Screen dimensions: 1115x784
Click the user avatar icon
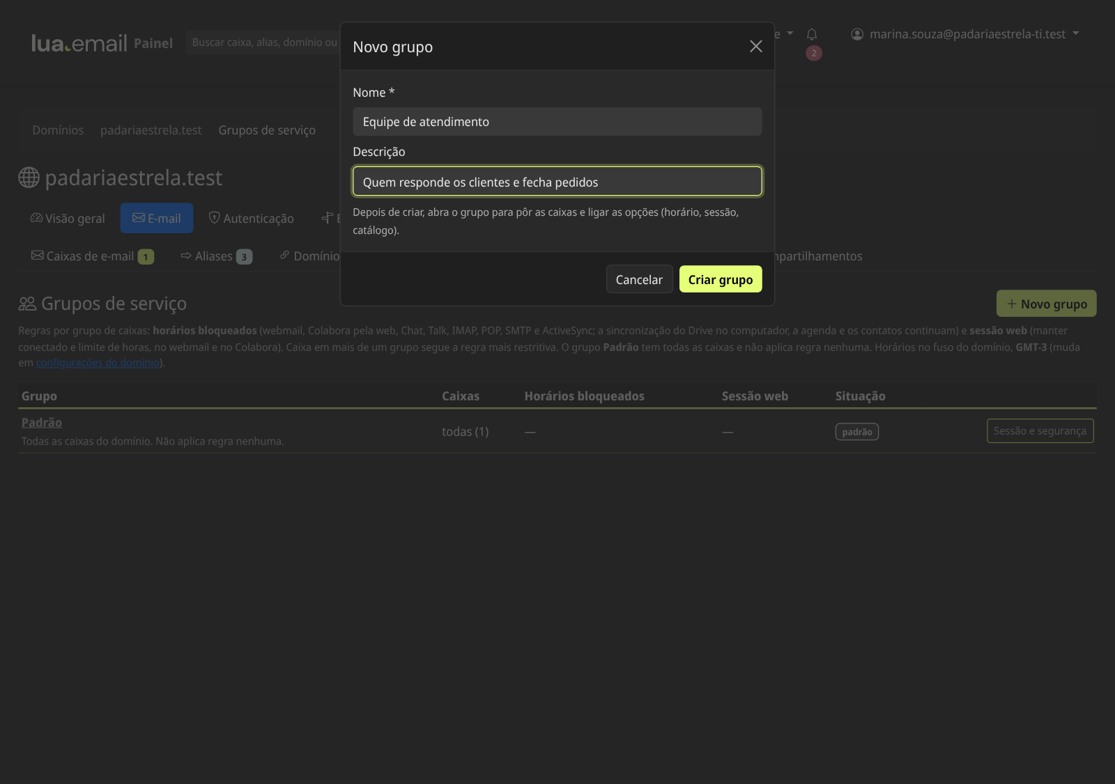(x=857, y=34)
